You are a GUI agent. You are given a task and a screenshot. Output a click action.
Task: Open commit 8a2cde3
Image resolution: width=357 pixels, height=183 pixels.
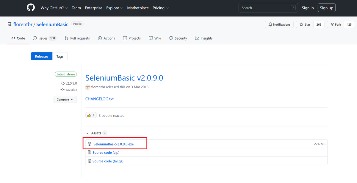point(71,89)
